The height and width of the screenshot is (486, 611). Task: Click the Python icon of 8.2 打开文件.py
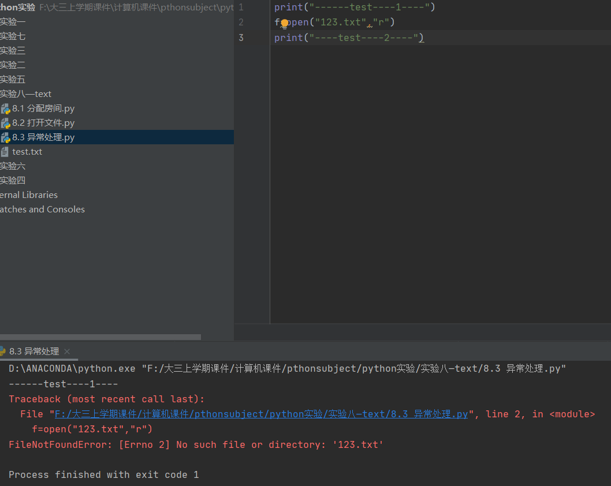(5, 123)
